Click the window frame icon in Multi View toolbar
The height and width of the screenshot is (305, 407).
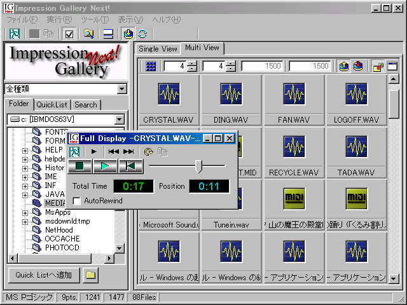click(x=392, y=66)
